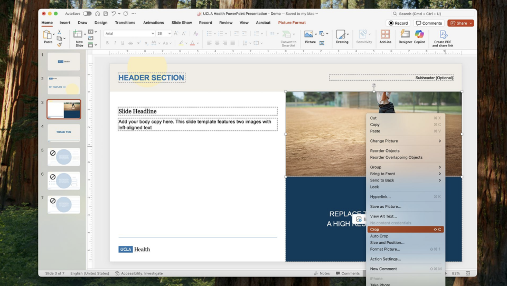Click the Paste clipboard icon
The height and width of the screenshot is (286, 507).
(x=47, y=35)
